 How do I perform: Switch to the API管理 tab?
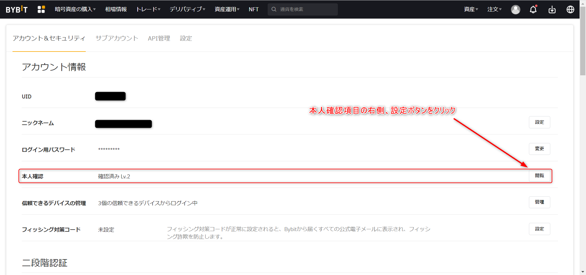159,38
